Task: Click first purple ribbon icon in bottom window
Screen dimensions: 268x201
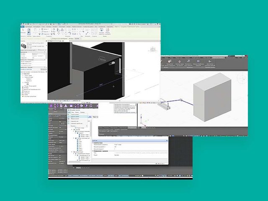Action: [51, 106]
